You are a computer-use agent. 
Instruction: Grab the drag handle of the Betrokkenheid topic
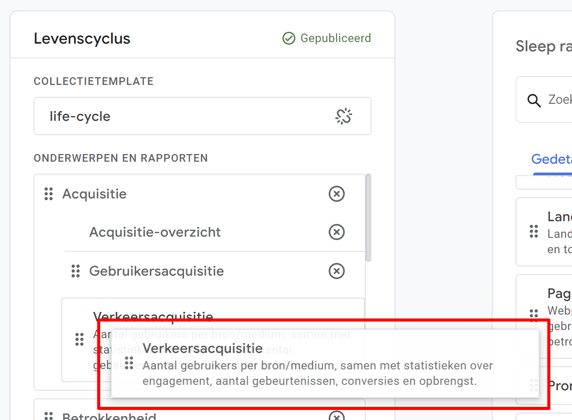pos(48,416)
